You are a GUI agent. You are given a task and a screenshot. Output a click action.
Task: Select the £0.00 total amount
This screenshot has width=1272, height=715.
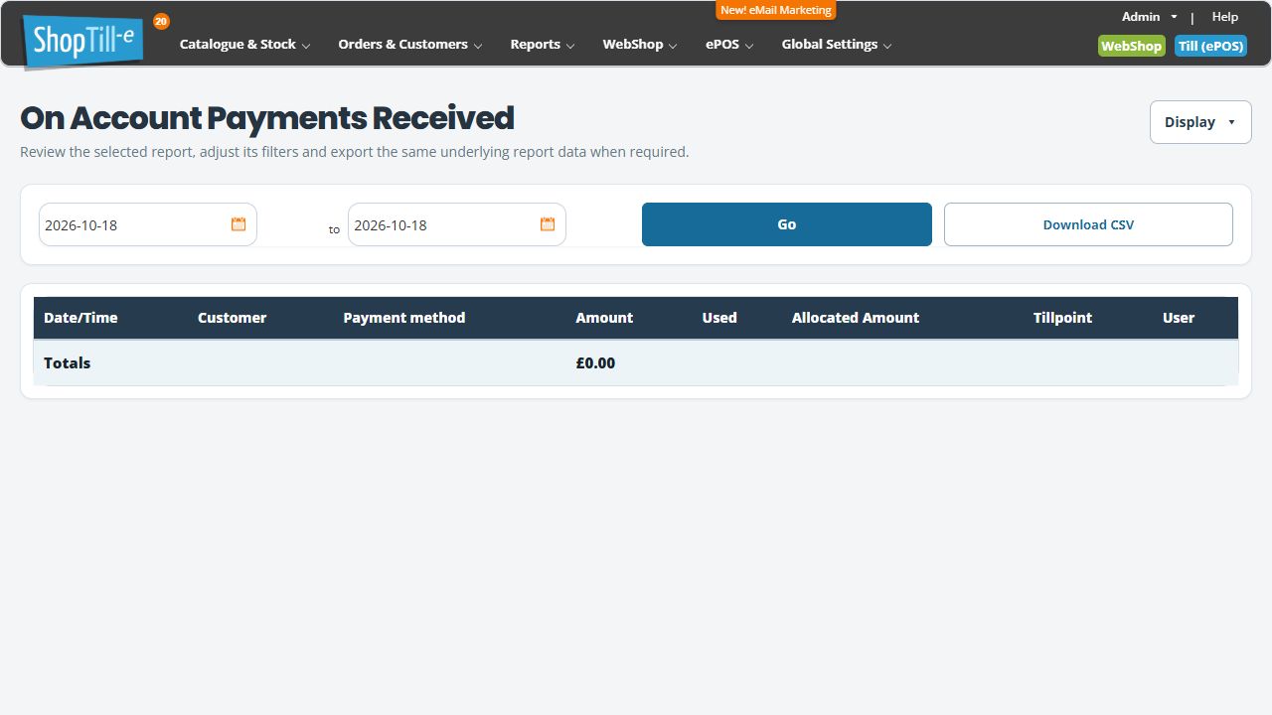point(595,363)
